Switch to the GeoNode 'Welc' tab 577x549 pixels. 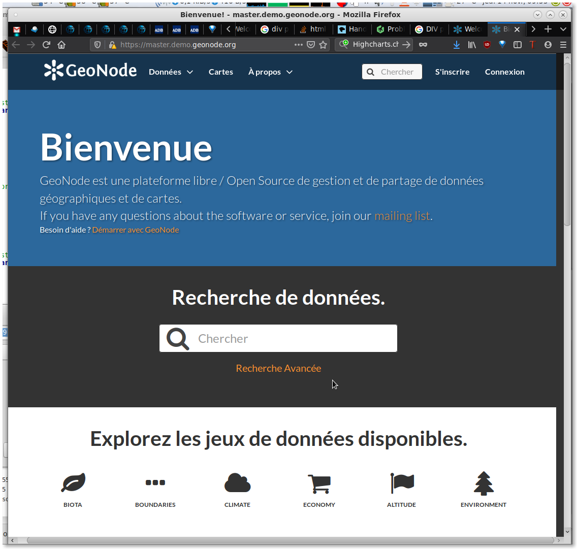click(x=468, y=29)
